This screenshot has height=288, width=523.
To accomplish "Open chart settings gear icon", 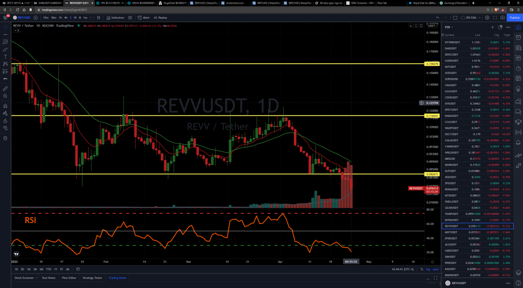I will pyautogui.click(x=487, y=17).
